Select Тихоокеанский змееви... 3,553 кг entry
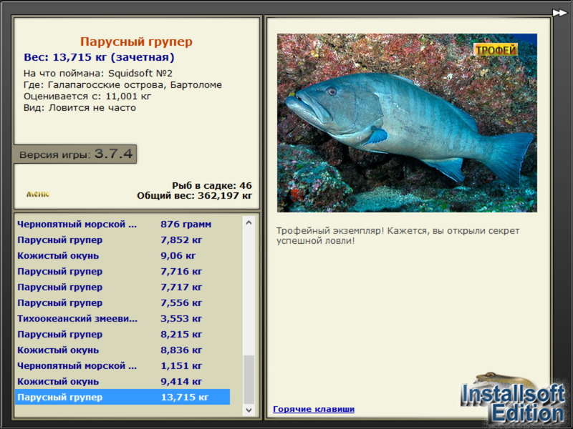Viewport: 573px width, 429px height. click(x=122, y=318)
